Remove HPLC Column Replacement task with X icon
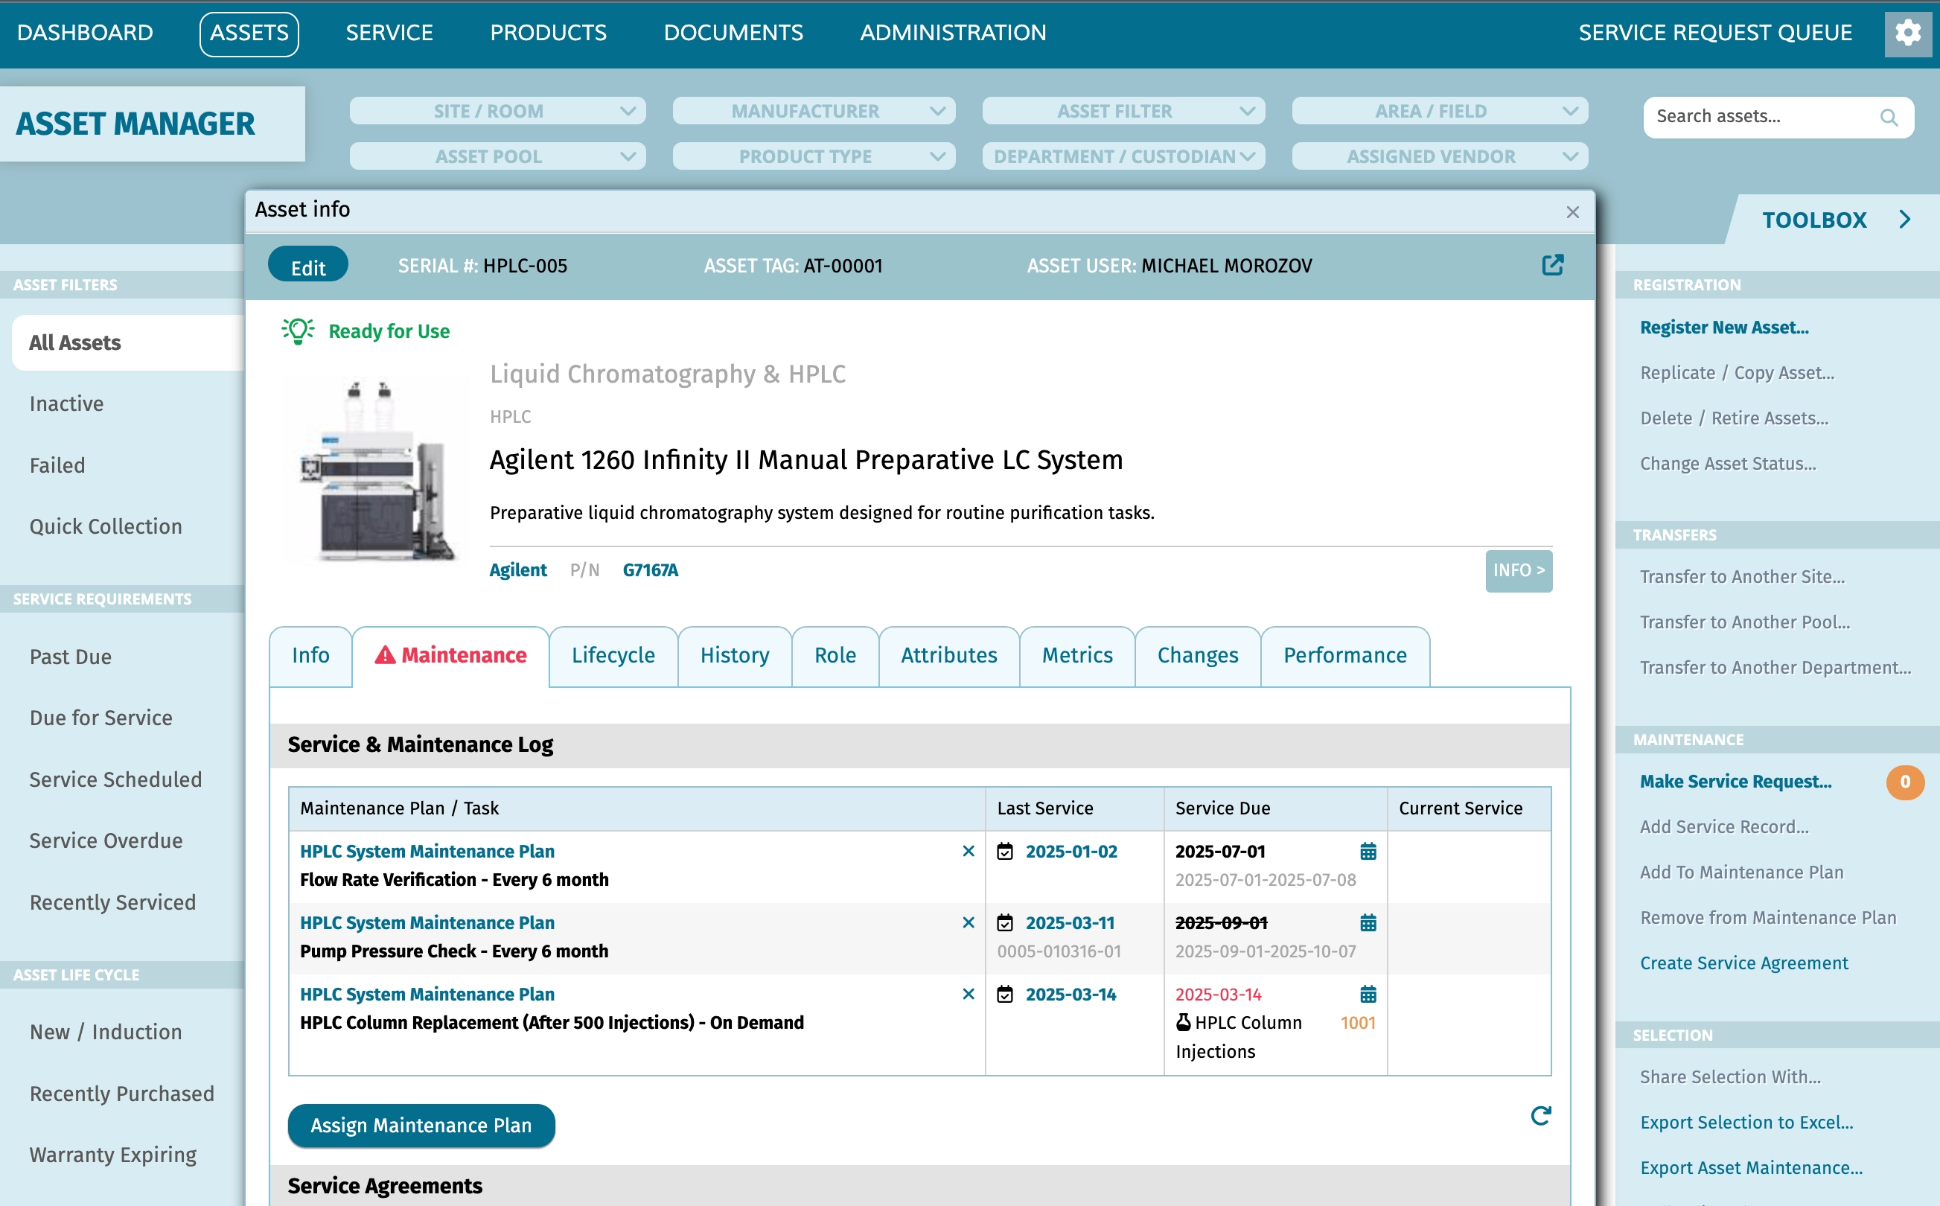The width and height of the screenshot is (1940, 1206). 968,994
